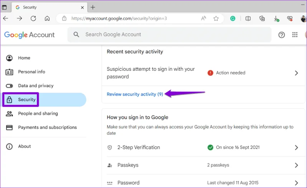The width and height of the screenshot is (307, 188).
Task: Expand the suspicious sign-in attempt chevron
Action: tap(296, 73)
